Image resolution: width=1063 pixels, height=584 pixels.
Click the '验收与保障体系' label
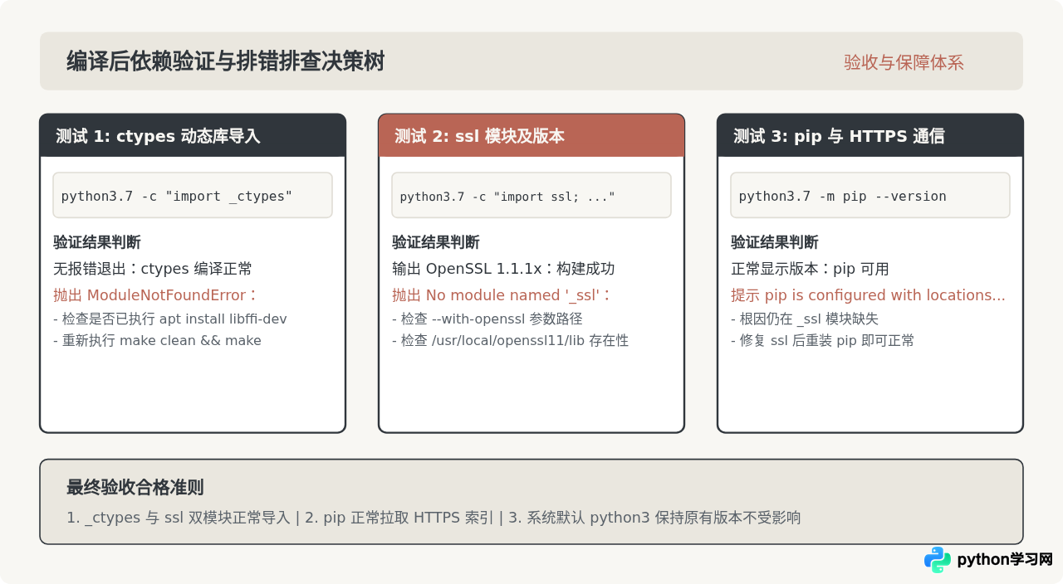pyautogui.click(x=904, y=62)
